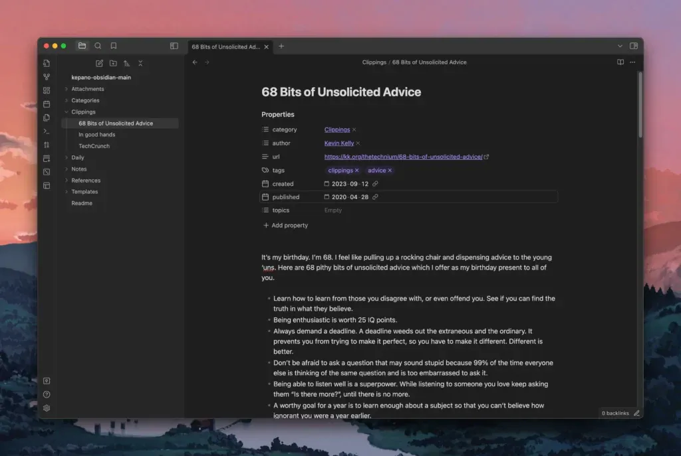Open the vault switcher icon
Image resolution: width=681 pixels, height=456 pixels.
coord(47,380)
